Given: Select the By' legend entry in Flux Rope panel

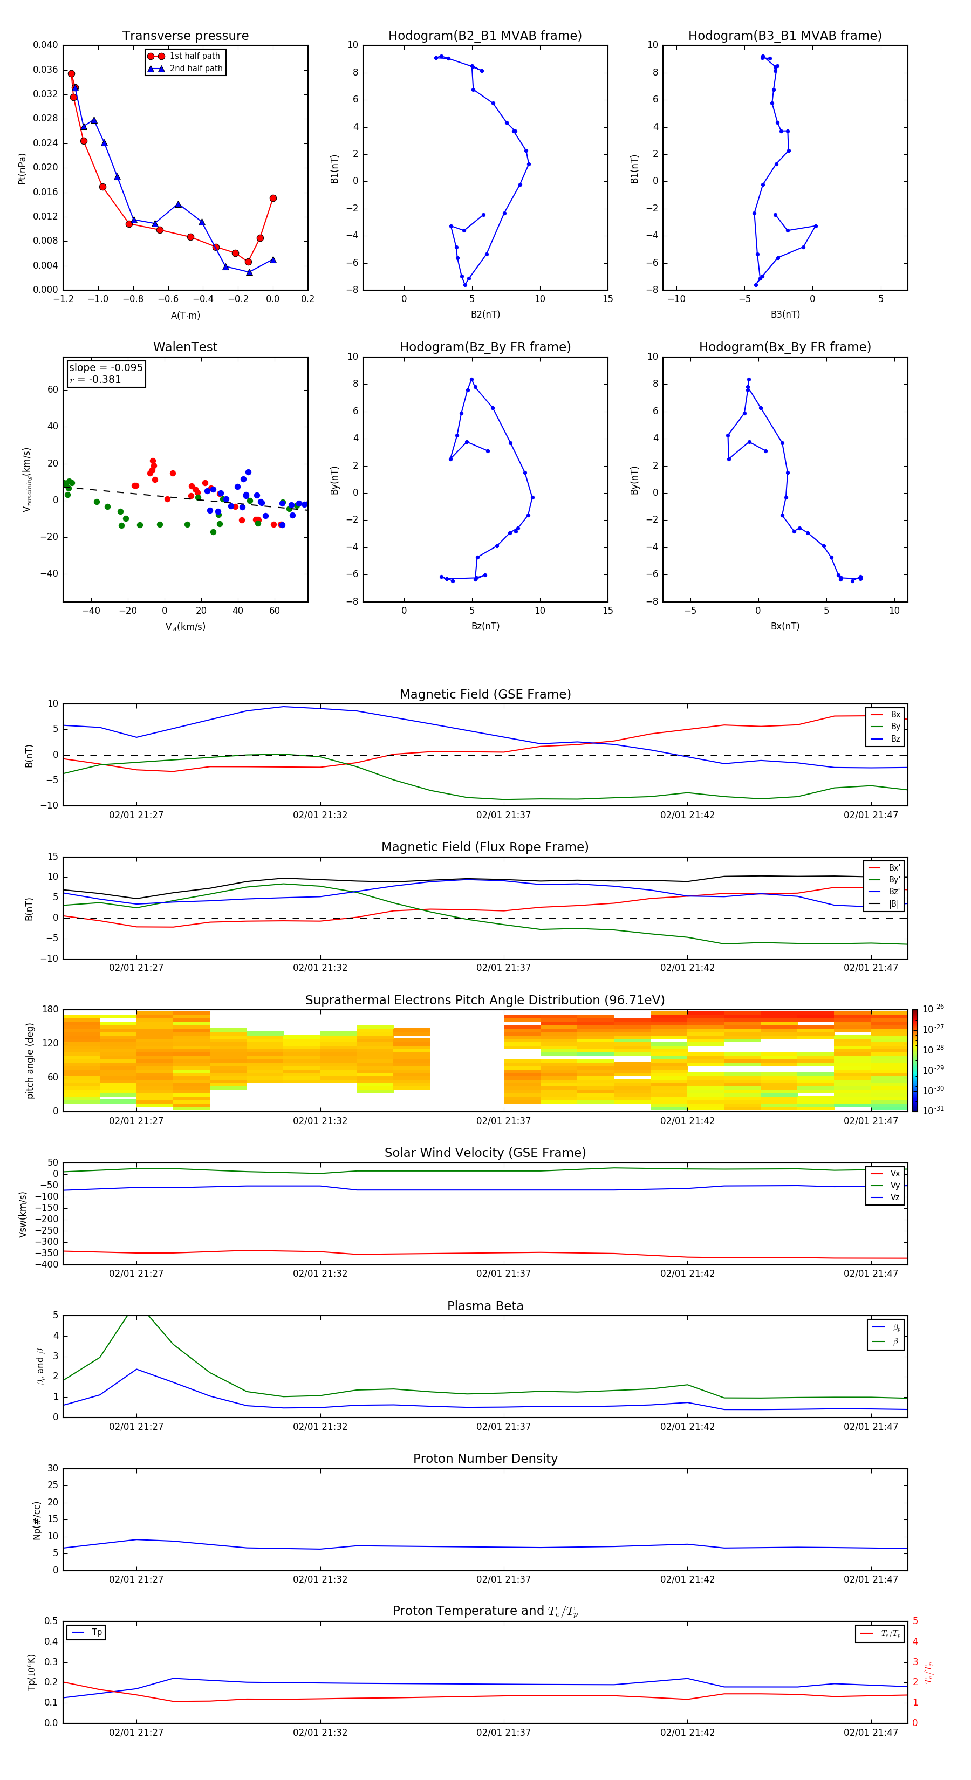Looking at the screenshot, I should pos(884,880).
